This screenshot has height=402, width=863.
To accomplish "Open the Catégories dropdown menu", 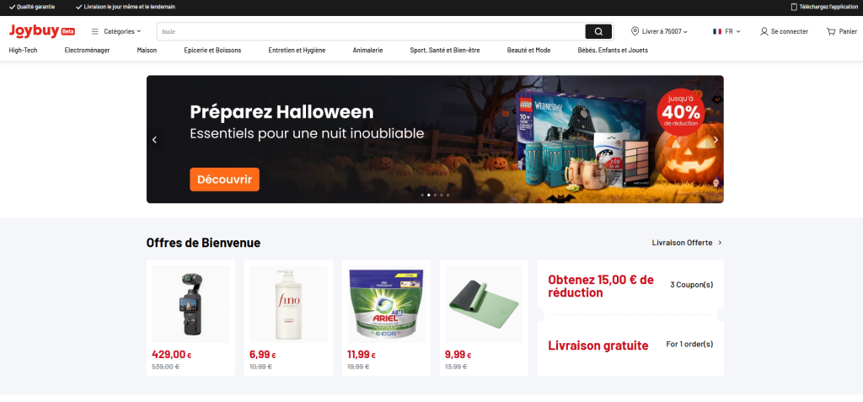I will coord(116,31).
